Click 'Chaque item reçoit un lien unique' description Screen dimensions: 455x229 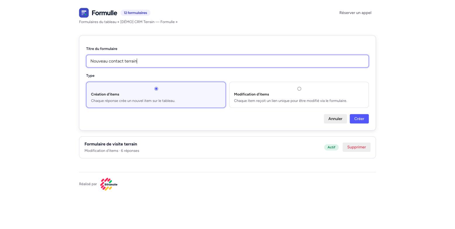click(x=290, y=101)
